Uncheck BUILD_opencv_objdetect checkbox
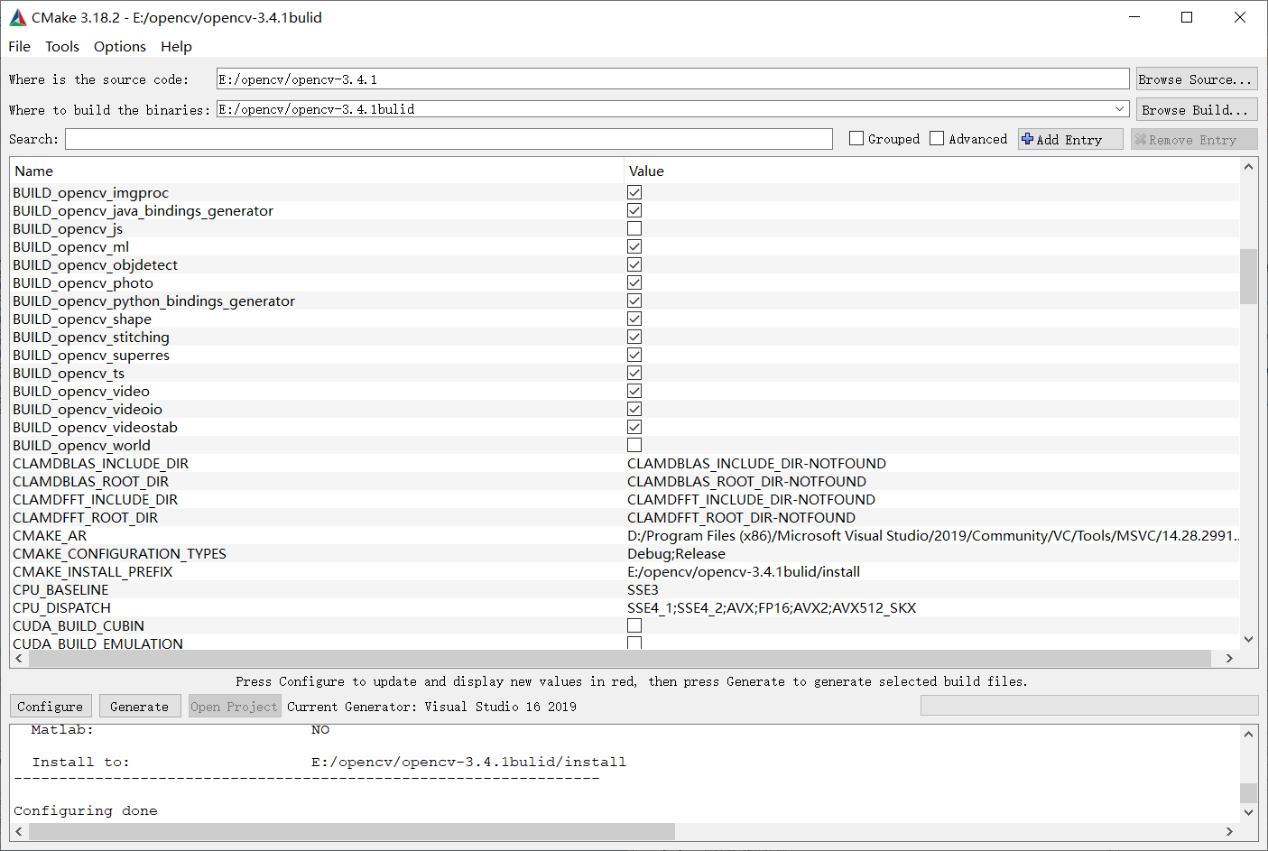 point(634,264)
